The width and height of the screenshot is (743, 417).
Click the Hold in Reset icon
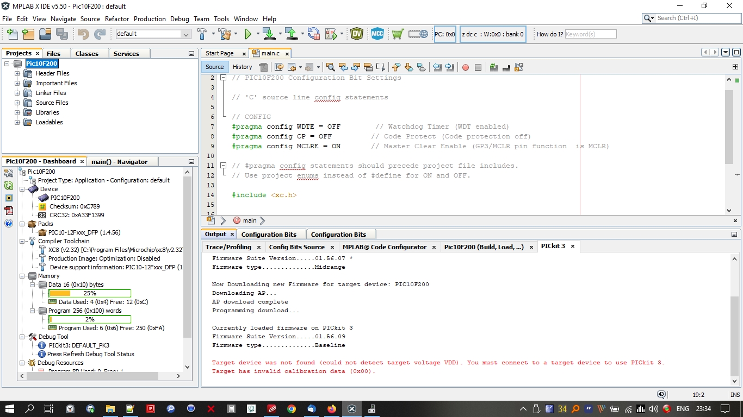pyautogui.click(x=313, y=34)
